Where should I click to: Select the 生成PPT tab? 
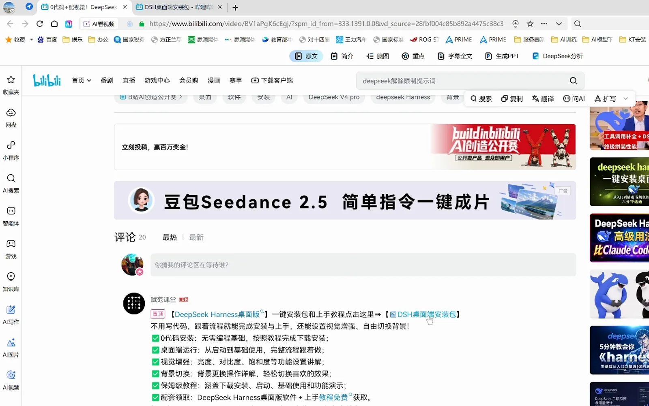point(502,56)
